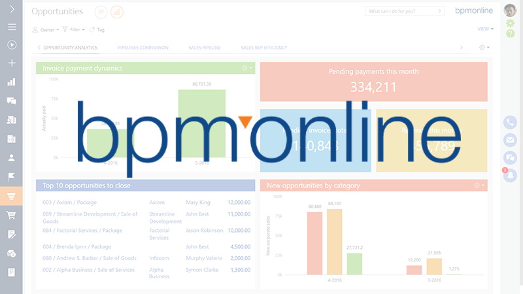
Task: Open the Owner filter dropdown
Action: click(x=45, y=29)
